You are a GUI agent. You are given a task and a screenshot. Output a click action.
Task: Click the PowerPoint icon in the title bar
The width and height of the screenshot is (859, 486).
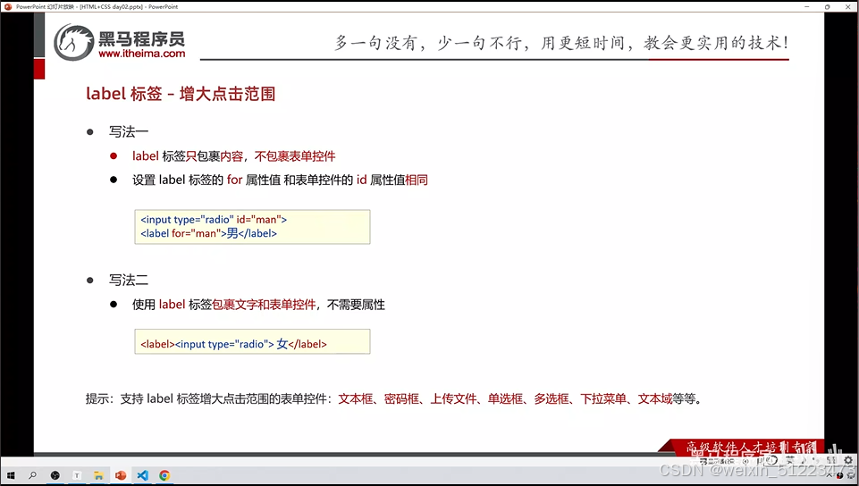(x=8, y=6)
